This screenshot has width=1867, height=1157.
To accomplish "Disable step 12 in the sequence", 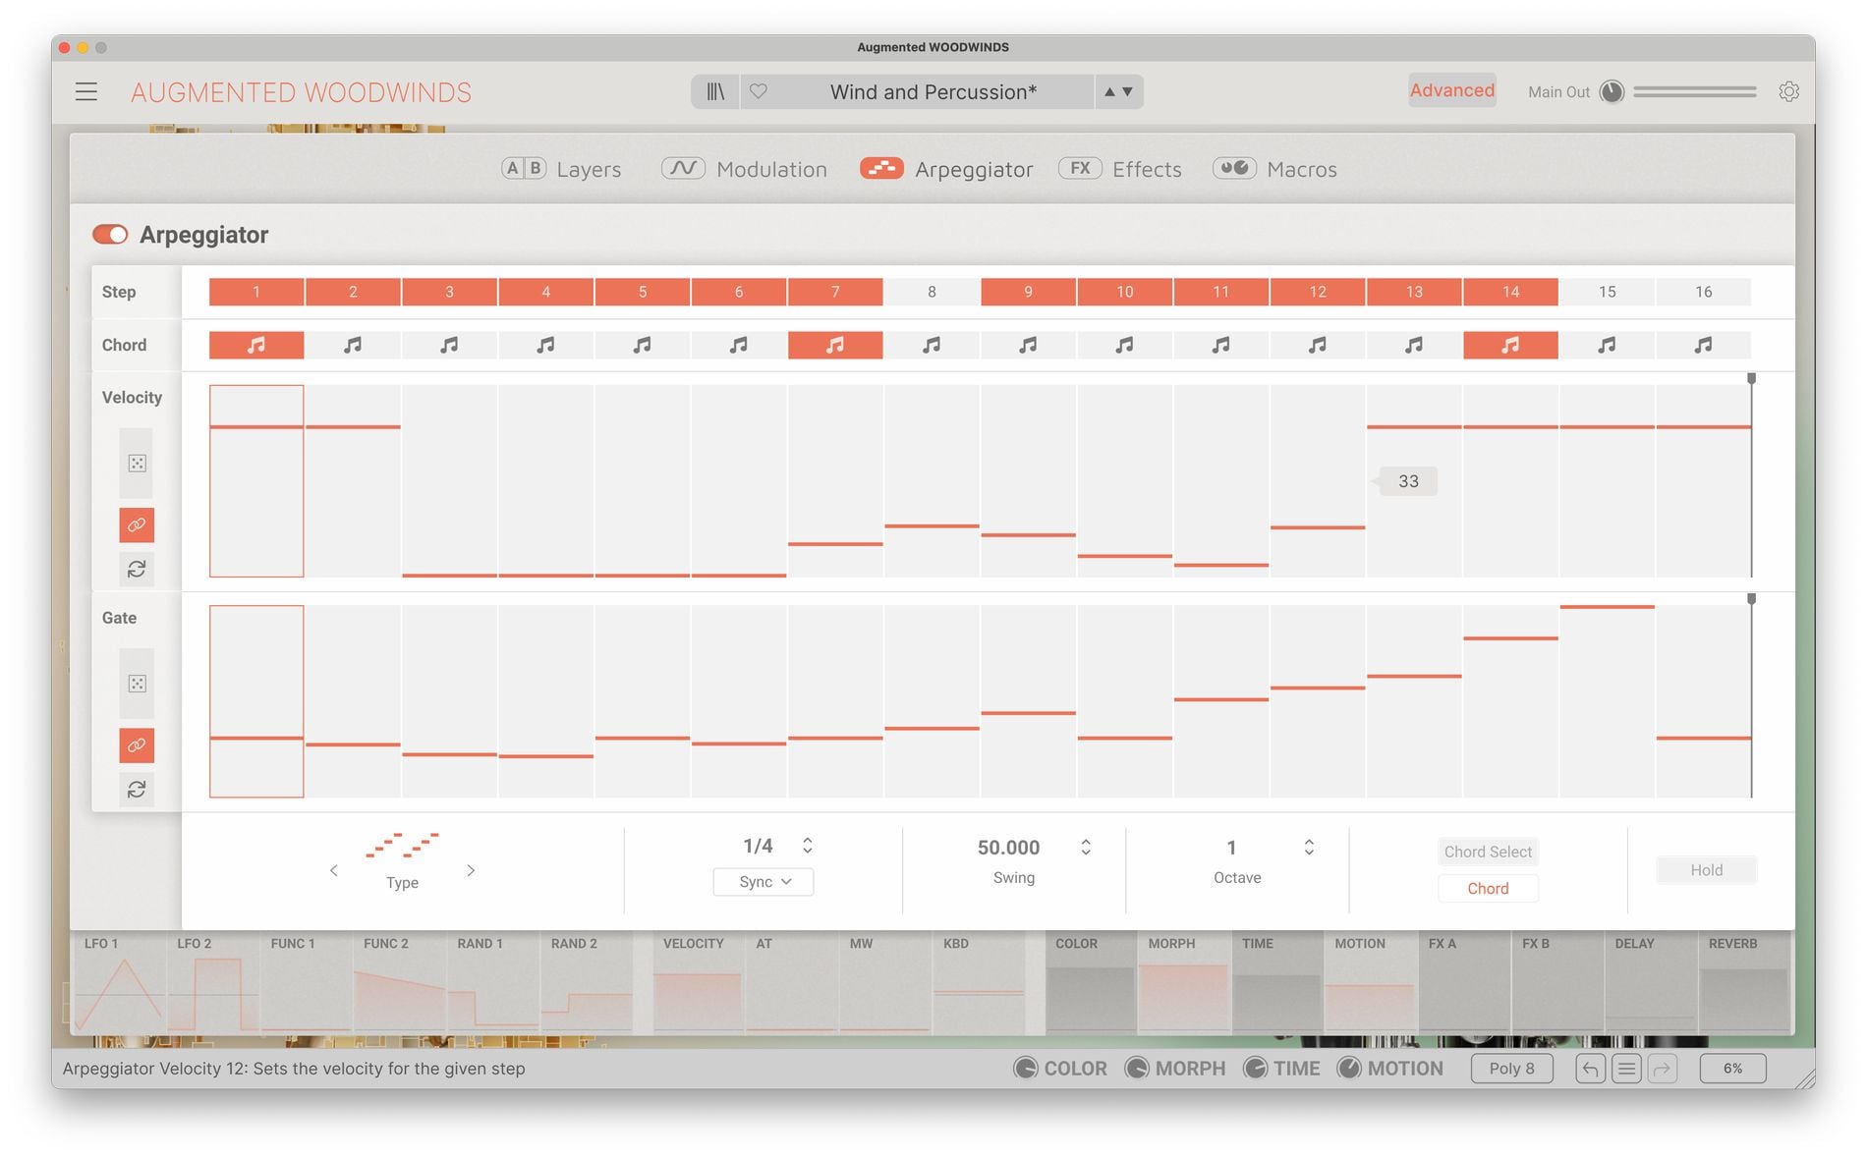I will click(x=1318, y=292).
